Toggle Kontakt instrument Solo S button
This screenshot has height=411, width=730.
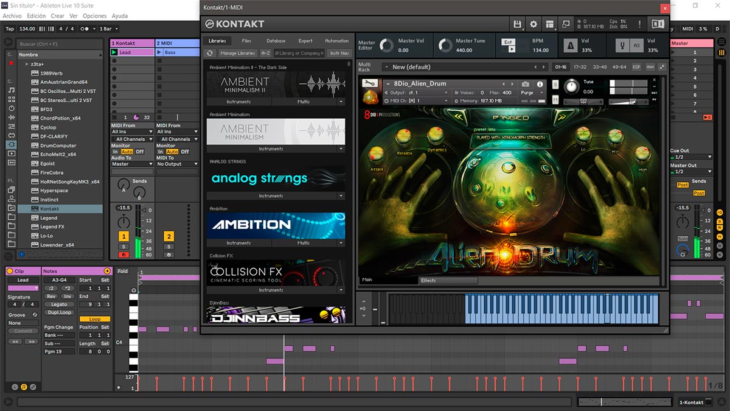(x=555, y=84)
